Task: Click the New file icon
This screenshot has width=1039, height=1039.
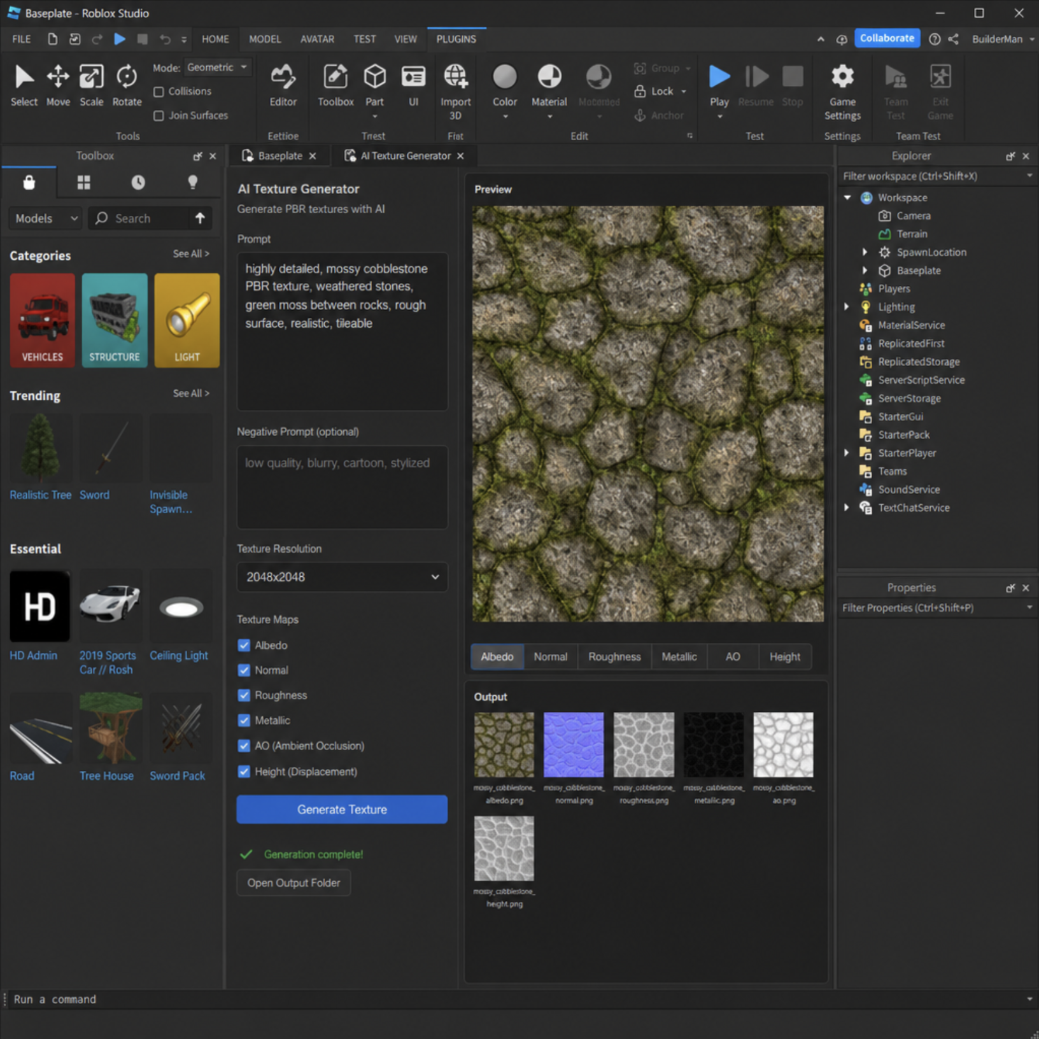Action: click(x=52, y=39)
